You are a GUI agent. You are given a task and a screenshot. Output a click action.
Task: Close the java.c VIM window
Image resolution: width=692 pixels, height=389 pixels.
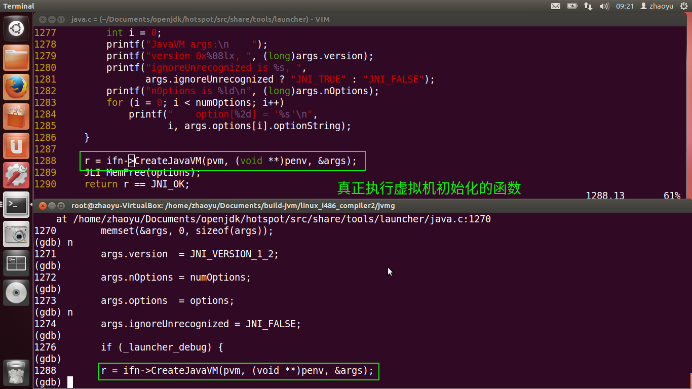pos(42,20)
